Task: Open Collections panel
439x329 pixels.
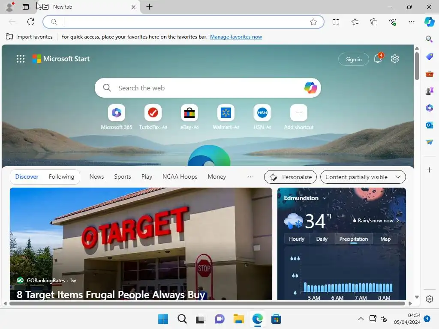Action: 374,22
